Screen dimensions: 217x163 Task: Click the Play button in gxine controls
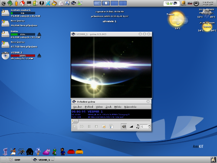click(x=75, y=126)
